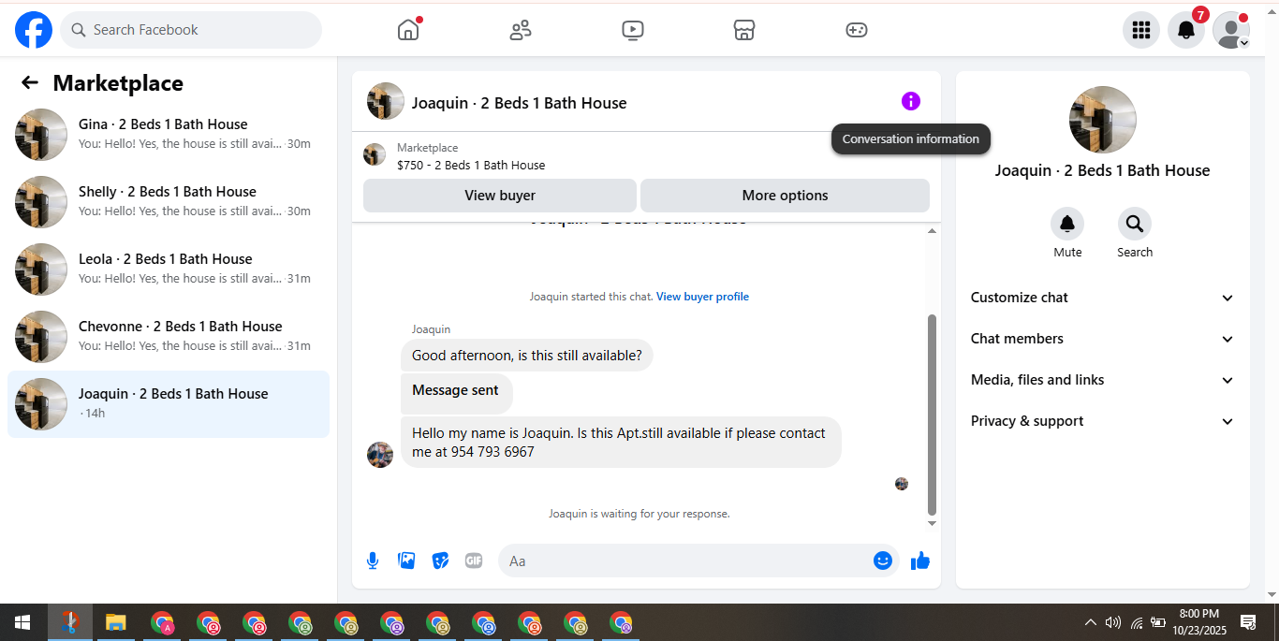Expand Media, files and links section

coord(1103,380)
